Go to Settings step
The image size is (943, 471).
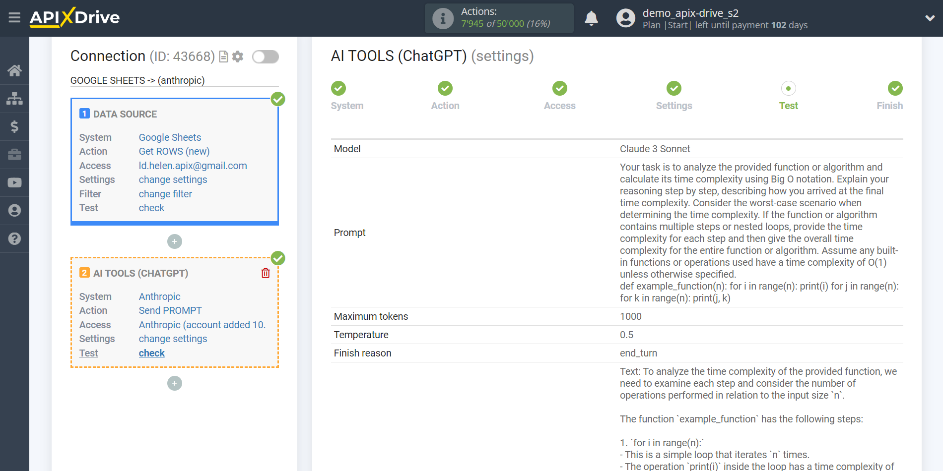674,106
